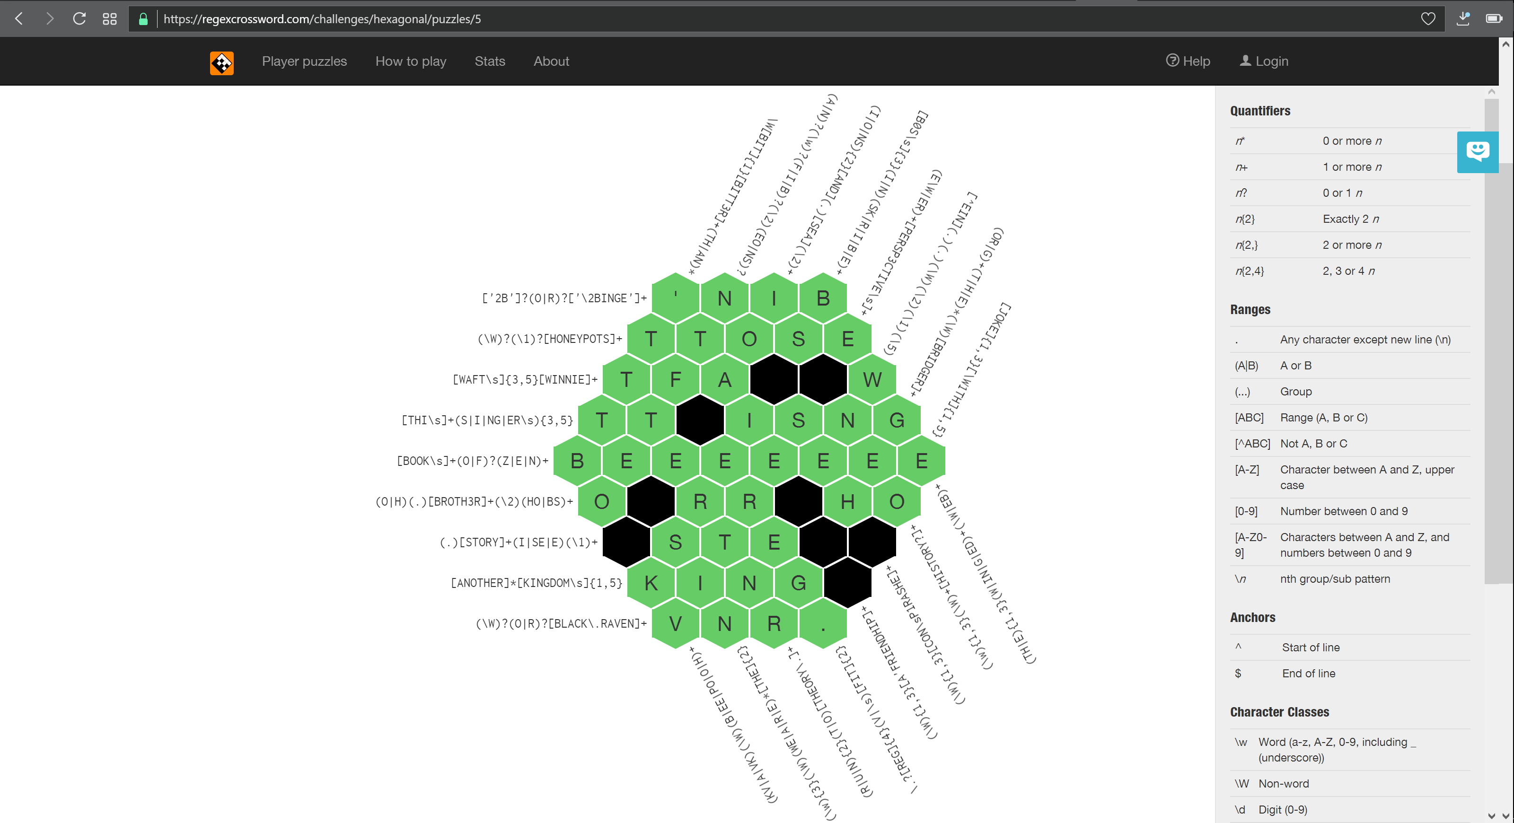Click the Quantifiers heading
Viewport: 1514px width, 823px height.
coord(1260,111)
